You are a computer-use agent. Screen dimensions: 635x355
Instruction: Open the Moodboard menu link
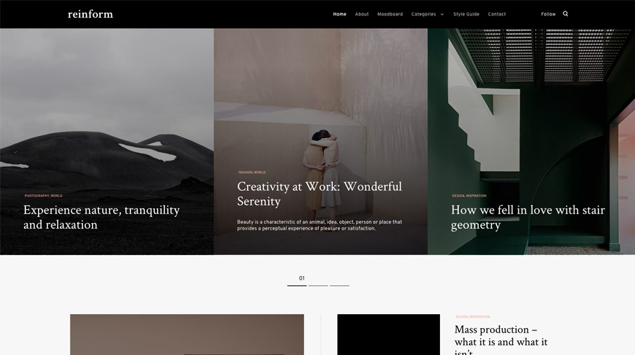coord(390,14)
